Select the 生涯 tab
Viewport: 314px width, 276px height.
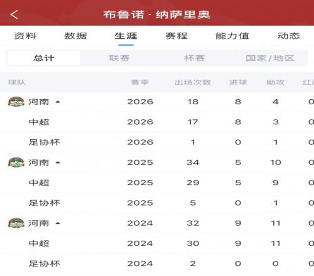click(126, 36)
